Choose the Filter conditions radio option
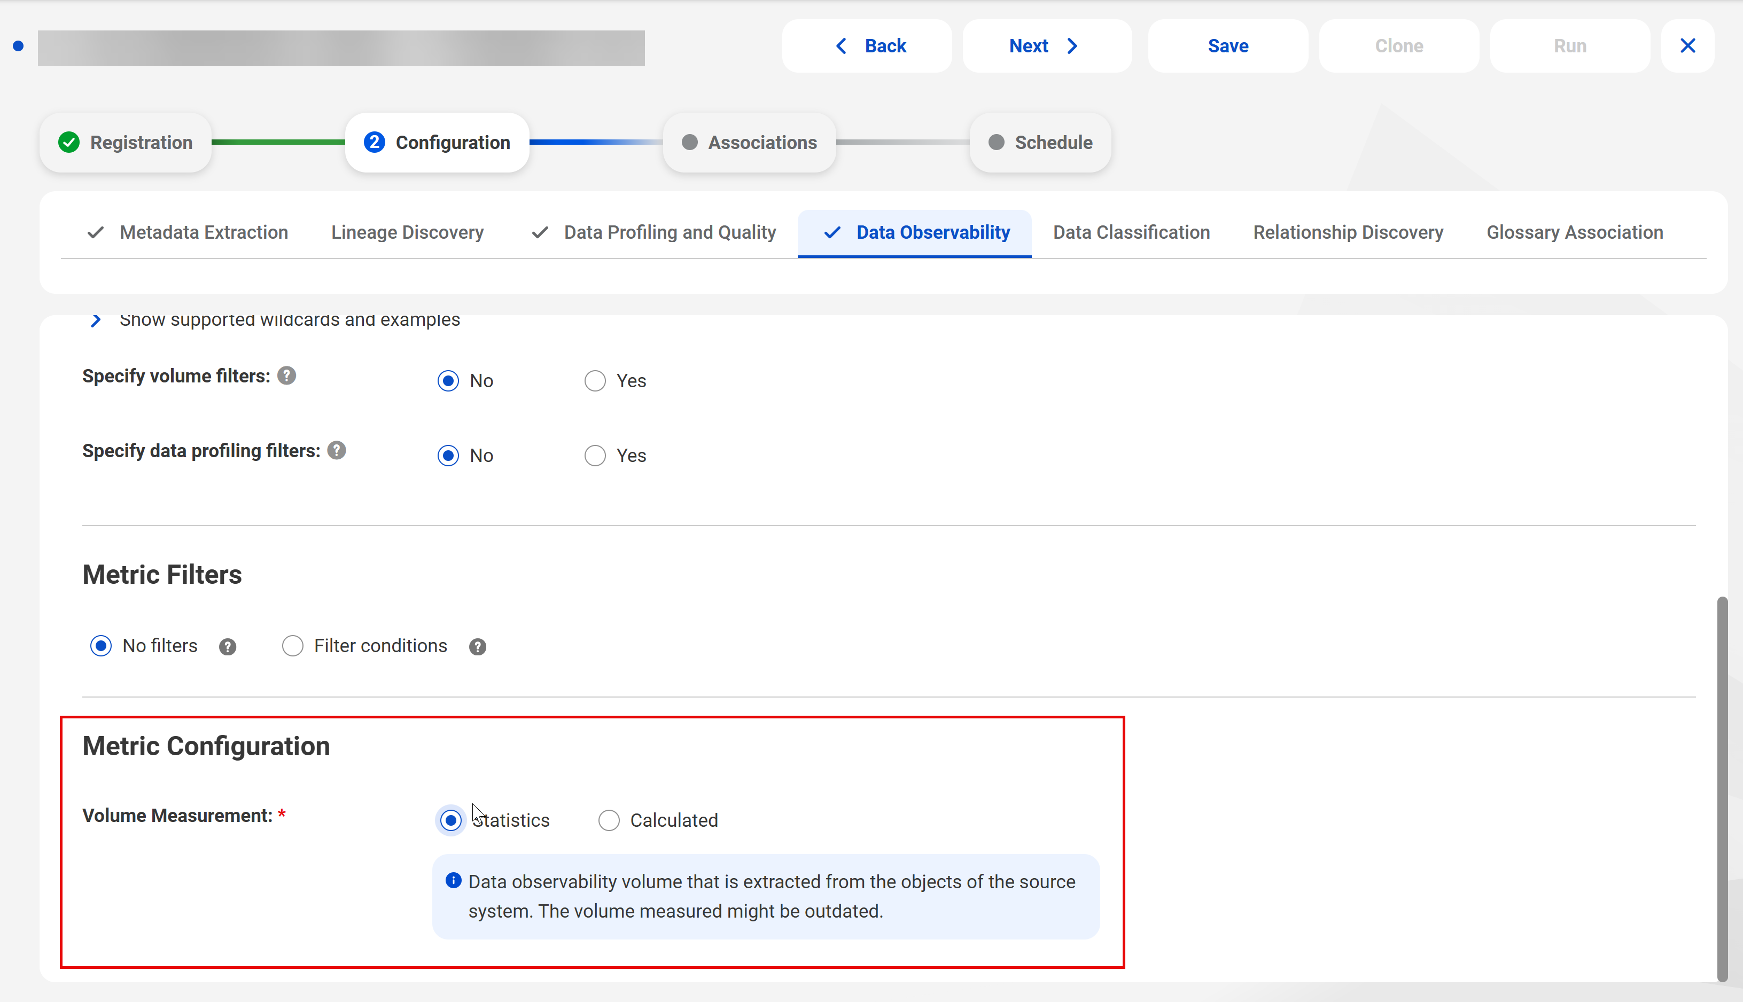Screen dimensions: 1743x1002 point(293,646)
